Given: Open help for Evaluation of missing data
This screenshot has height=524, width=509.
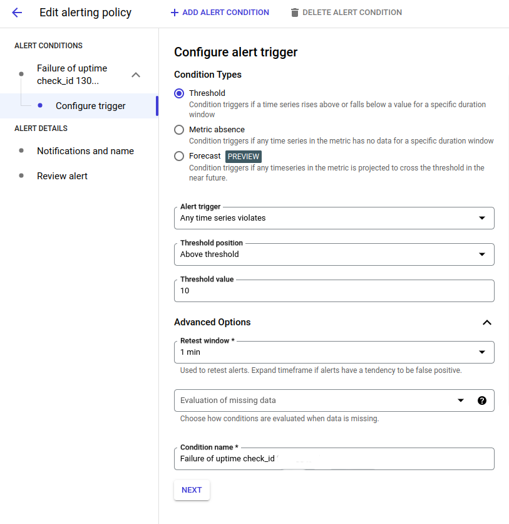Looking at the screenshot, I should [482, 401].
